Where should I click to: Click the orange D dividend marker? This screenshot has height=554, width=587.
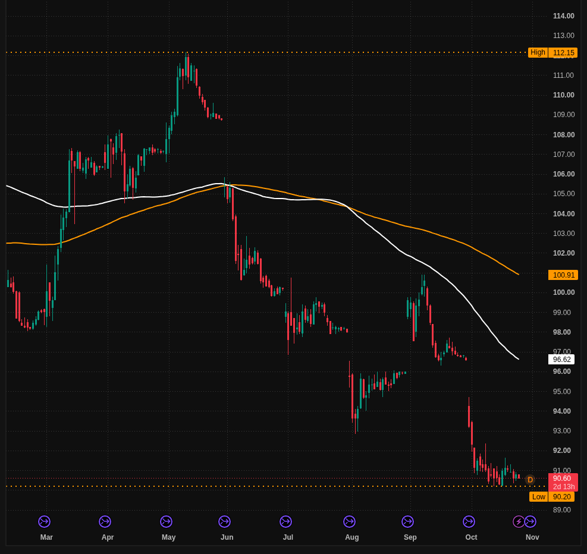click(x=530, y=480)
